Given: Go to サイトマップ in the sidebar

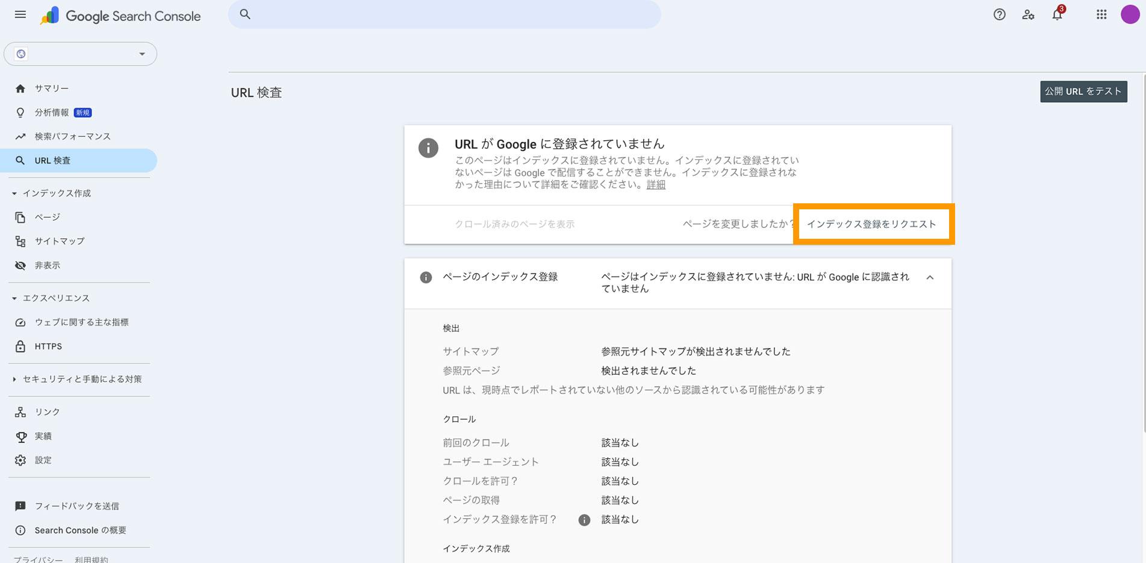Looking at the screenshot, I should 59,241.
